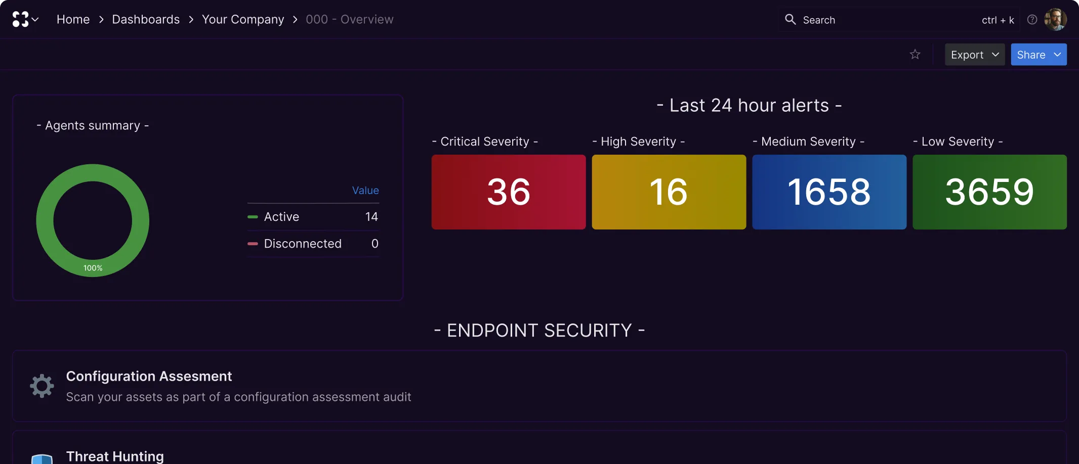
Task: Open the help question mark icon
Action: point(1032,19)
